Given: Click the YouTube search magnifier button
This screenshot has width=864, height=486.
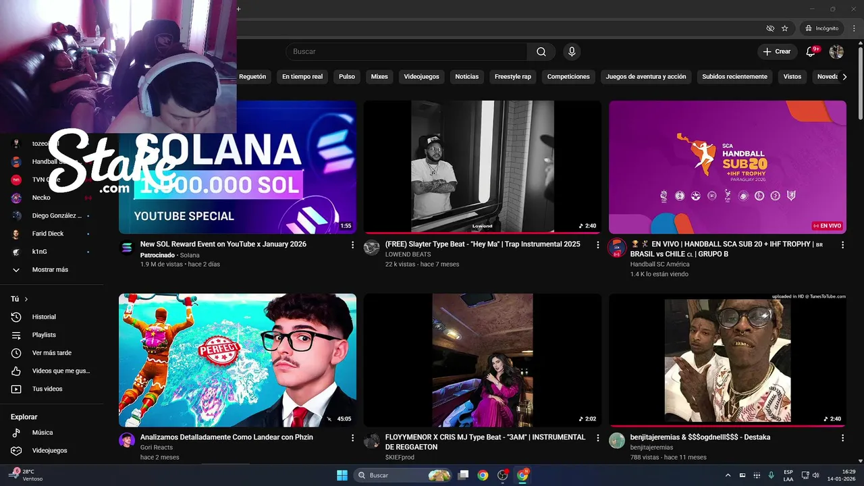Looking at the screenshot, I should pos(541,52).
